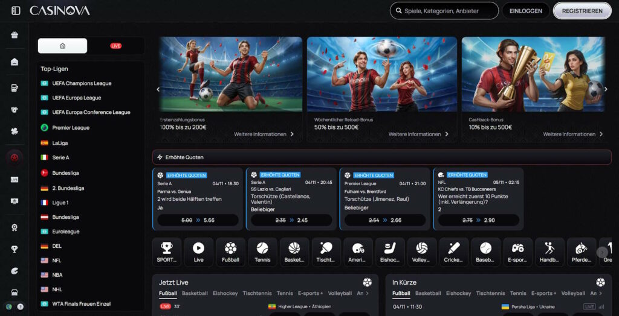The image size is (619, 316).
Task: Open the gift box icon in left sidebar
Action: pyautogui.click(x=15, y=35)
